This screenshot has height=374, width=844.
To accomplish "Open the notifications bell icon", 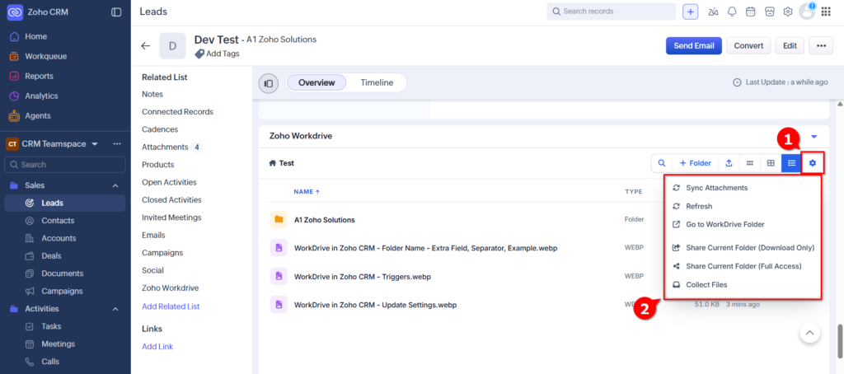I will pos(732,12).
